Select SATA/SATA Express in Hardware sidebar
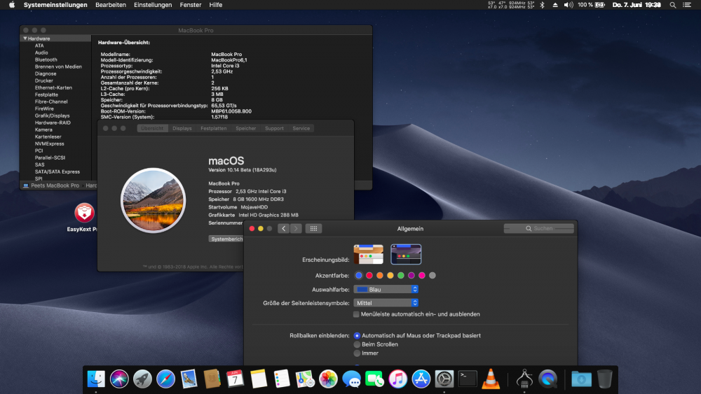The height and width of the screenshot is (394, 701). click(x=57, y=171)
